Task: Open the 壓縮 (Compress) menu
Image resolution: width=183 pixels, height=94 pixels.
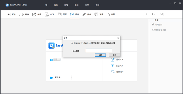Action: (77, 5)
